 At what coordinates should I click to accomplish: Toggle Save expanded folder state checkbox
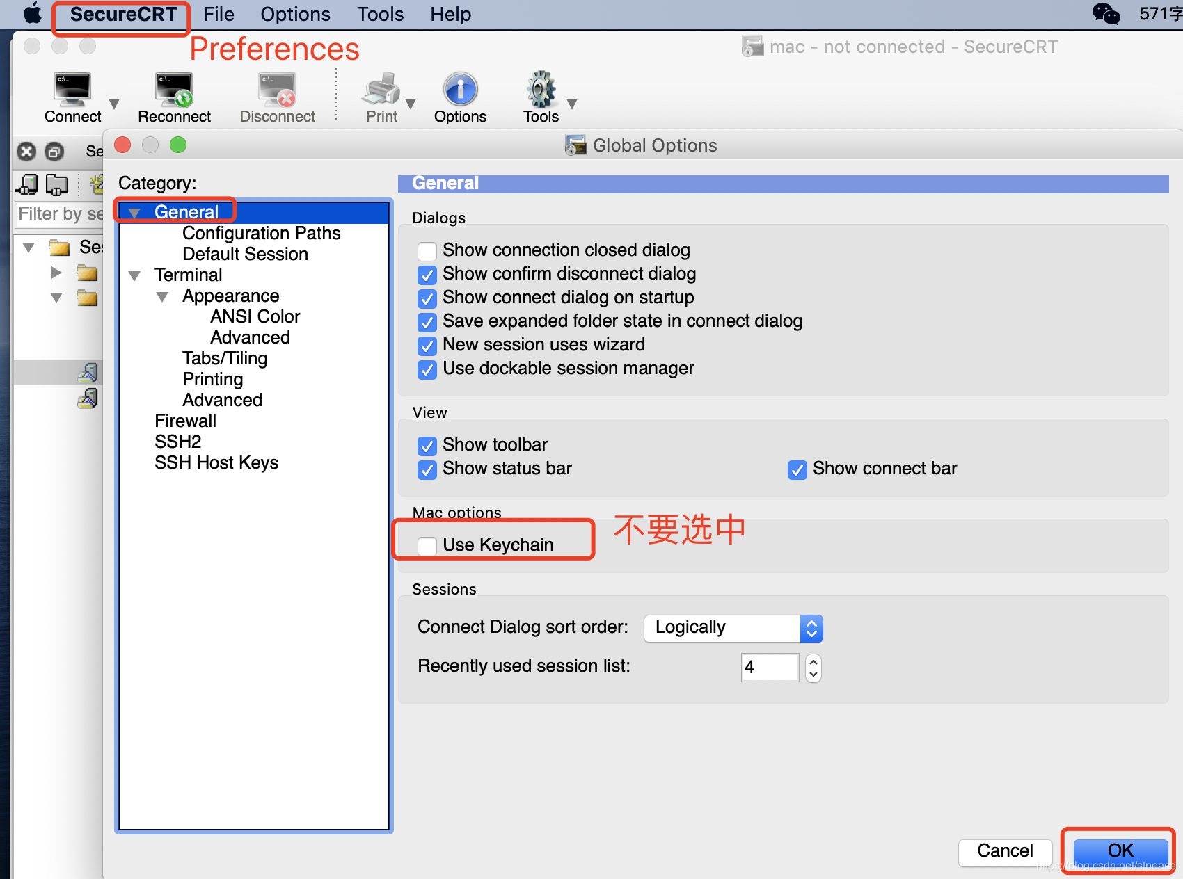tap(427, 322)
